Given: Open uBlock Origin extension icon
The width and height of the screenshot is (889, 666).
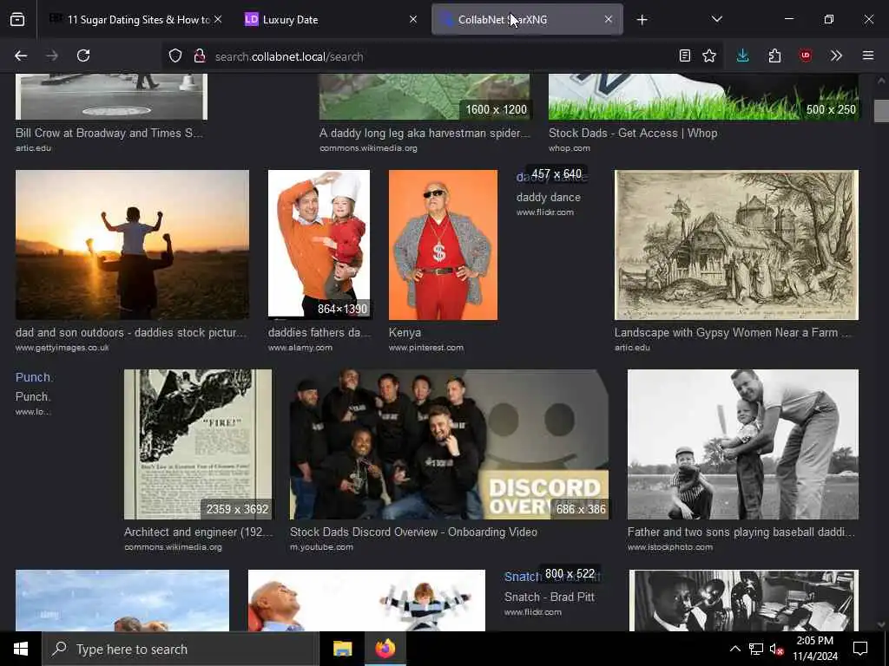Looking at the screenshot, I should click(806, 55).
